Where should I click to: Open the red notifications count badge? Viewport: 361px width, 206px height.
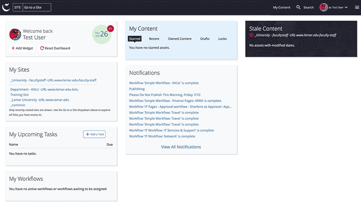(x=111, y=28)
